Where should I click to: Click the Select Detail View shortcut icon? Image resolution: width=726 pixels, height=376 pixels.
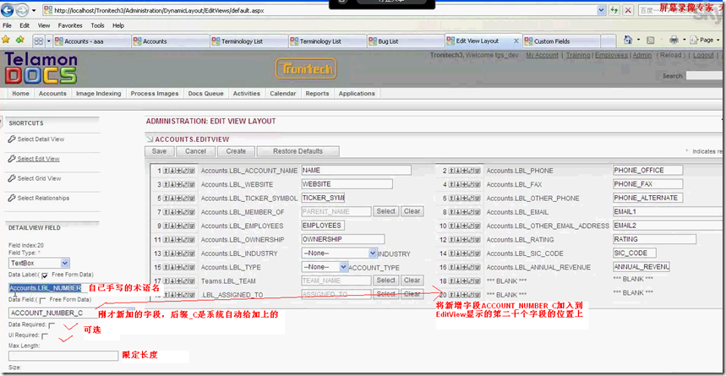[12, 139]
